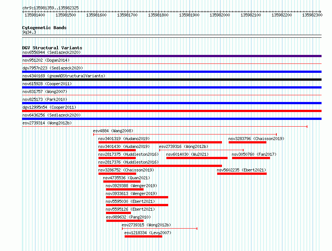Open dgv12995n54 (Cooper2011) label

tap(49, 107)
